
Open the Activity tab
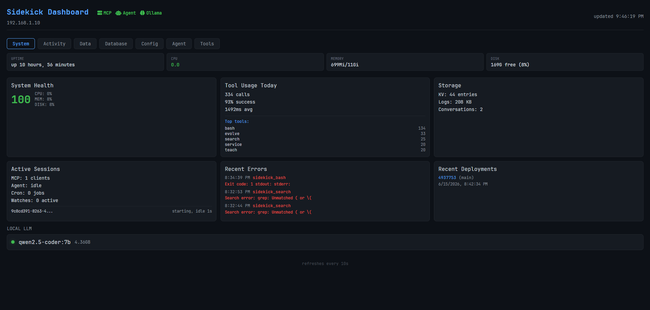coord(54,44)
